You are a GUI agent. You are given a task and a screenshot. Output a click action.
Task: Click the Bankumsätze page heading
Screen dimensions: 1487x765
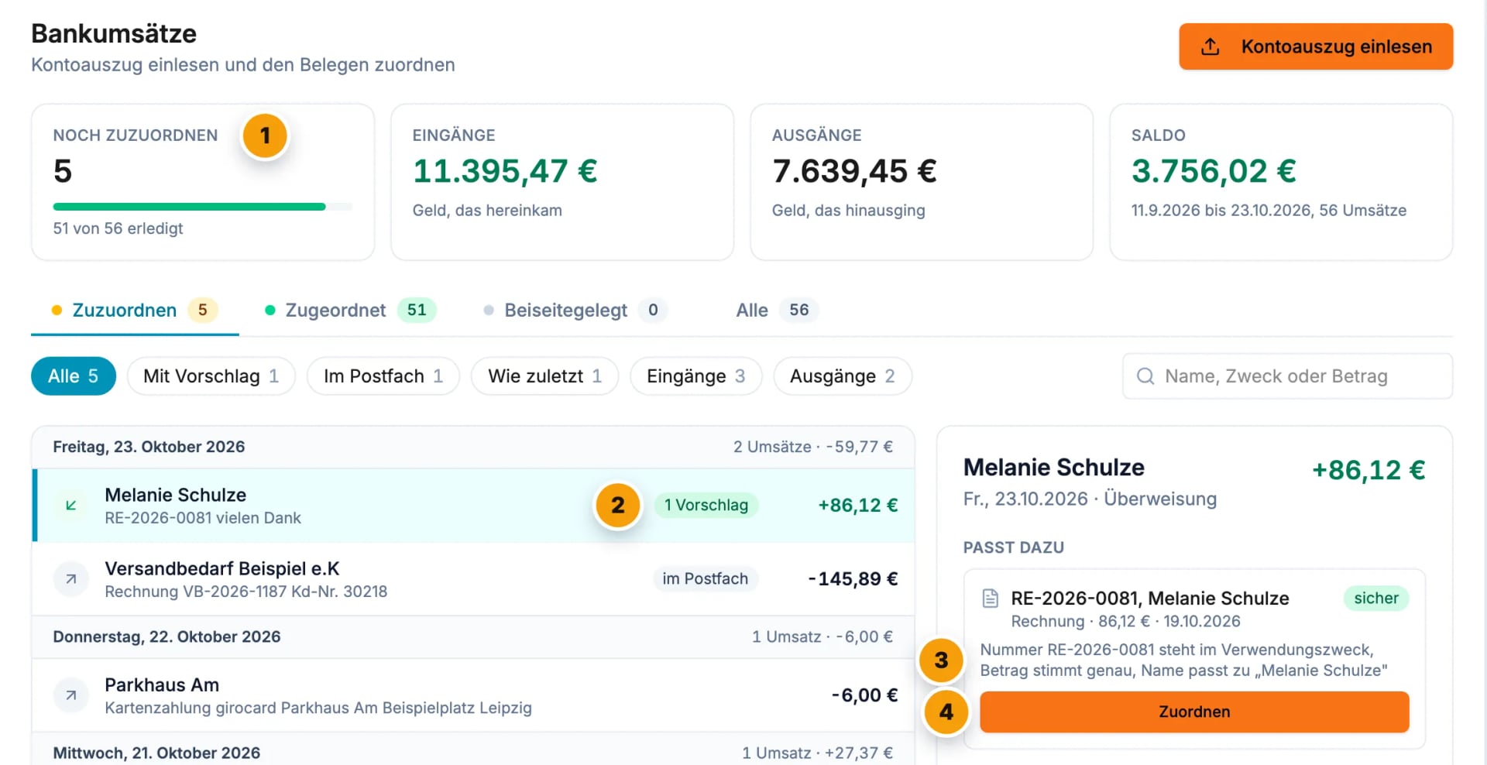pos(114,33)
